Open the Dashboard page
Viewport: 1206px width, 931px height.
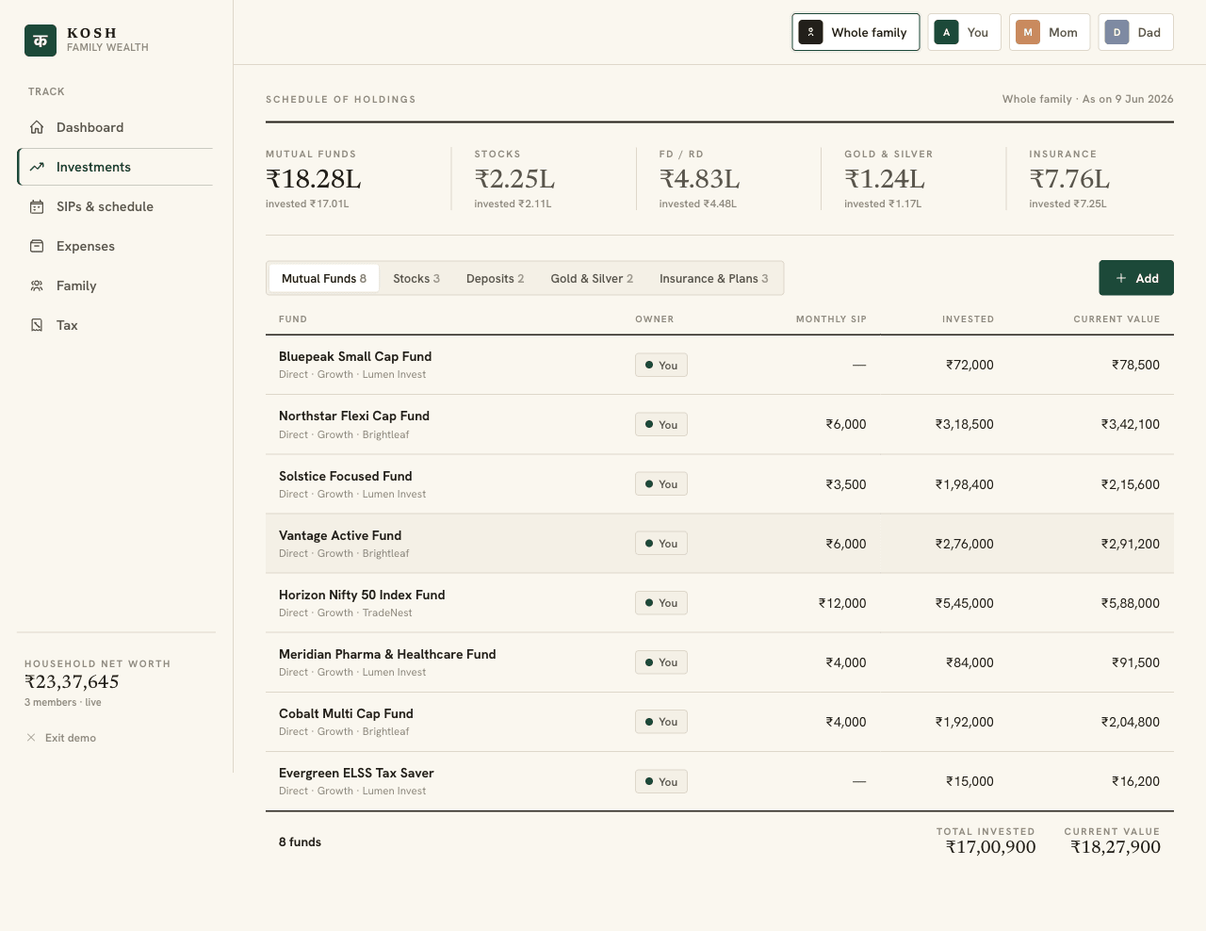click(115, 127)
